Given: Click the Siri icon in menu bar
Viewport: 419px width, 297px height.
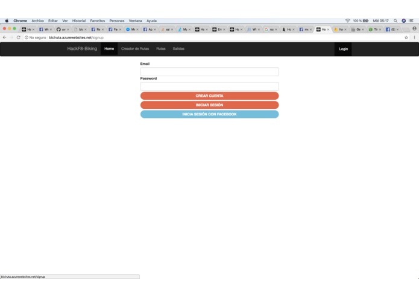Looking at the screenshot, I should coord(404,21).
